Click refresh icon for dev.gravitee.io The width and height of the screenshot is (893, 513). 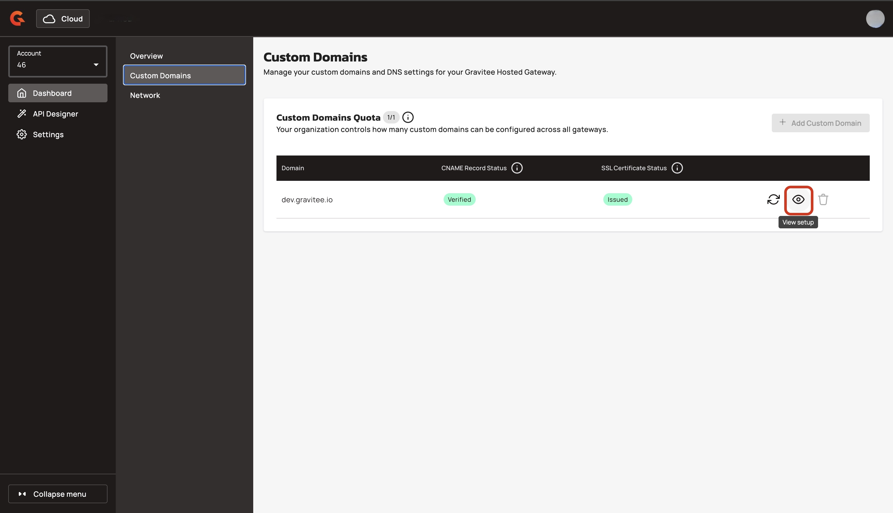773,199
